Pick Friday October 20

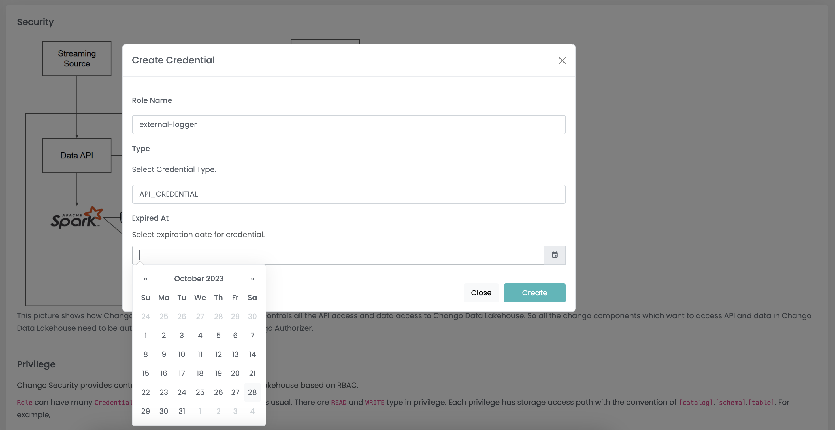(x=235, y=373)
